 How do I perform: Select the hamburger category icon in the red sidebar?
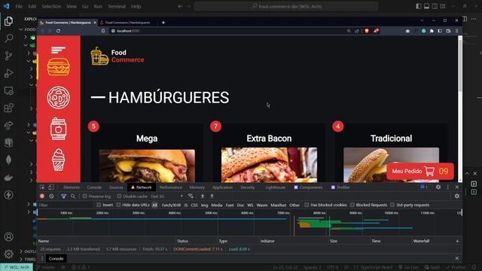59,67
